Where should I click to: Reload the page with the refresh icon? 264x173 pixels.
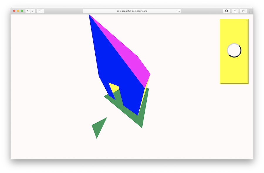(x=179, y=11)
